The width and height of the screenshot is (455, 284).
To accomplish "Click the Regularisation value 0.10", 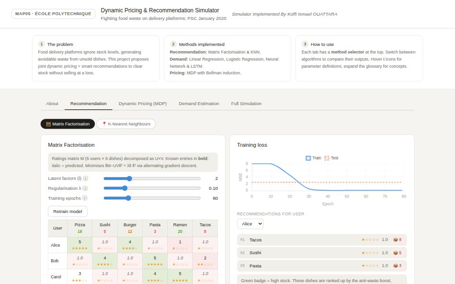I will point(213,188).
